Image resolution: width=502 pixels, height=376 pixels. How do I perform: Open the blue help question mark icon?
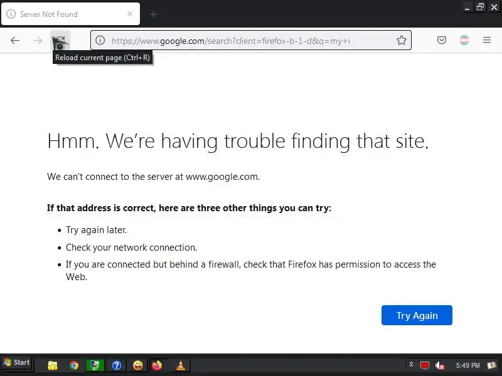pyautogui.click(x=117, y=365)
